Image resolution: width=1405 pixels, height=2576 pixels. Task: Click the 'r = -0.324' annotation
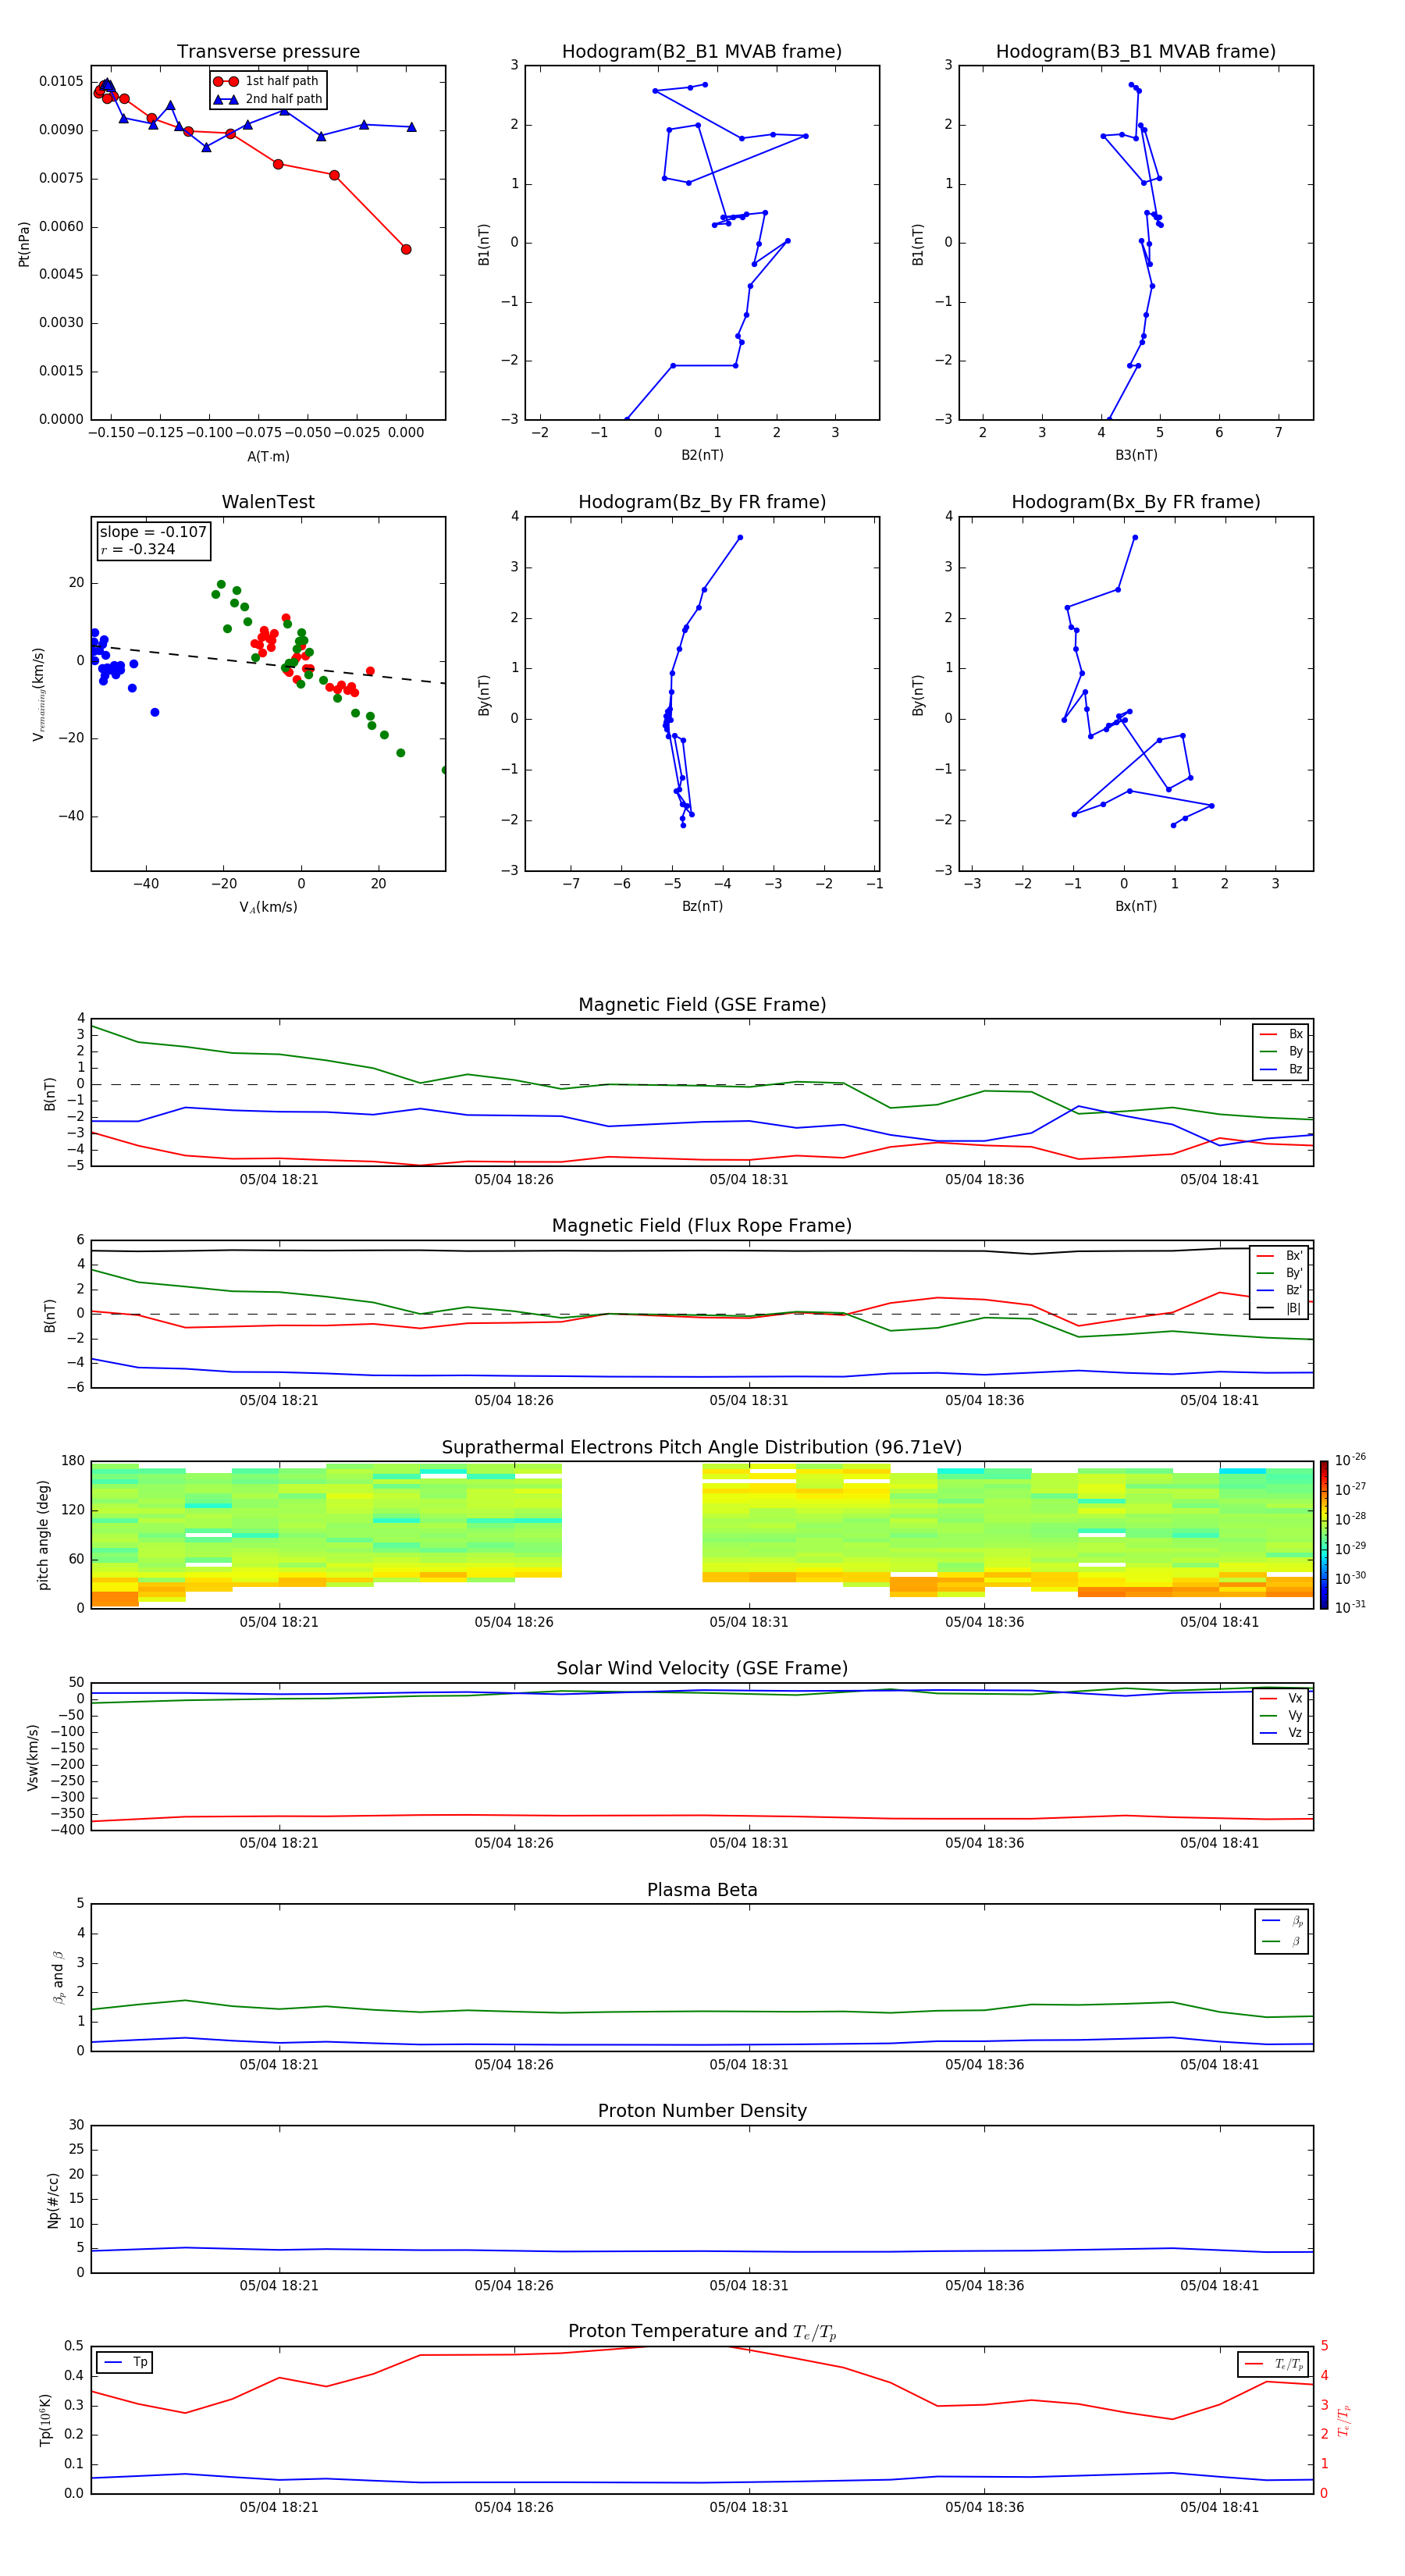click(x=138, y=549)
